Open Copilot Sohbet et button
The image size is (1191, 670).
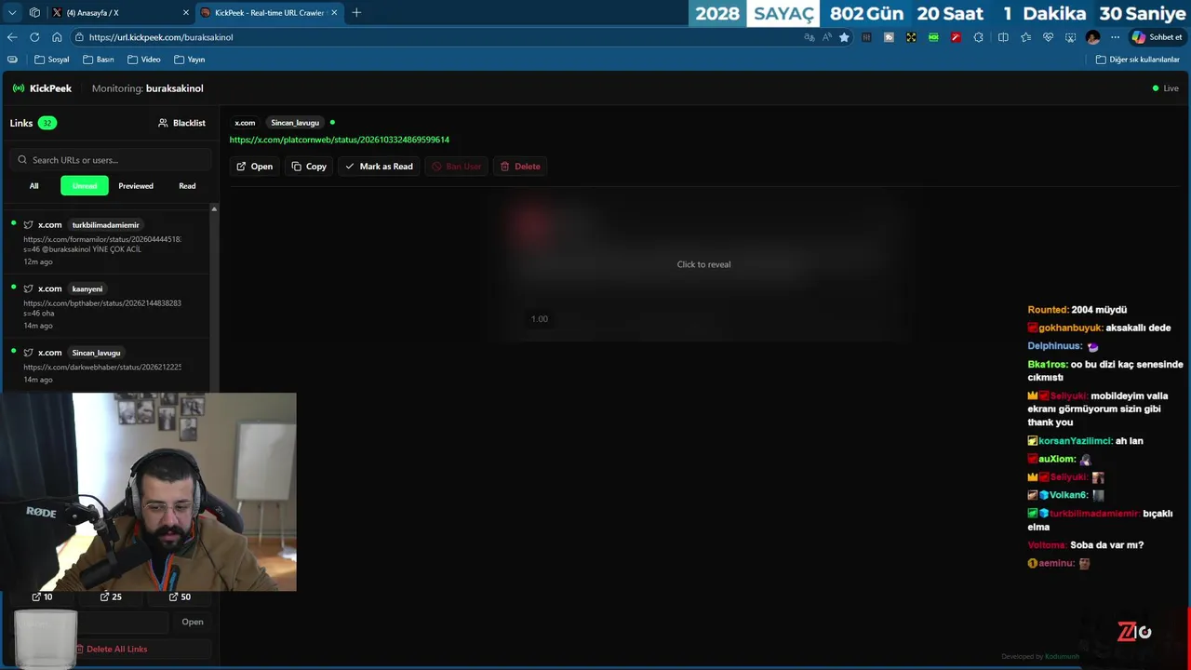tap(1157, 37)
